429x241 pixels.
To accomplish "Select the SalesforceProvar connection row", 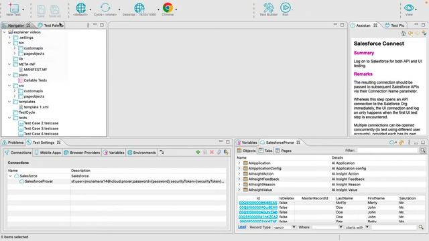I will (117, 181).
